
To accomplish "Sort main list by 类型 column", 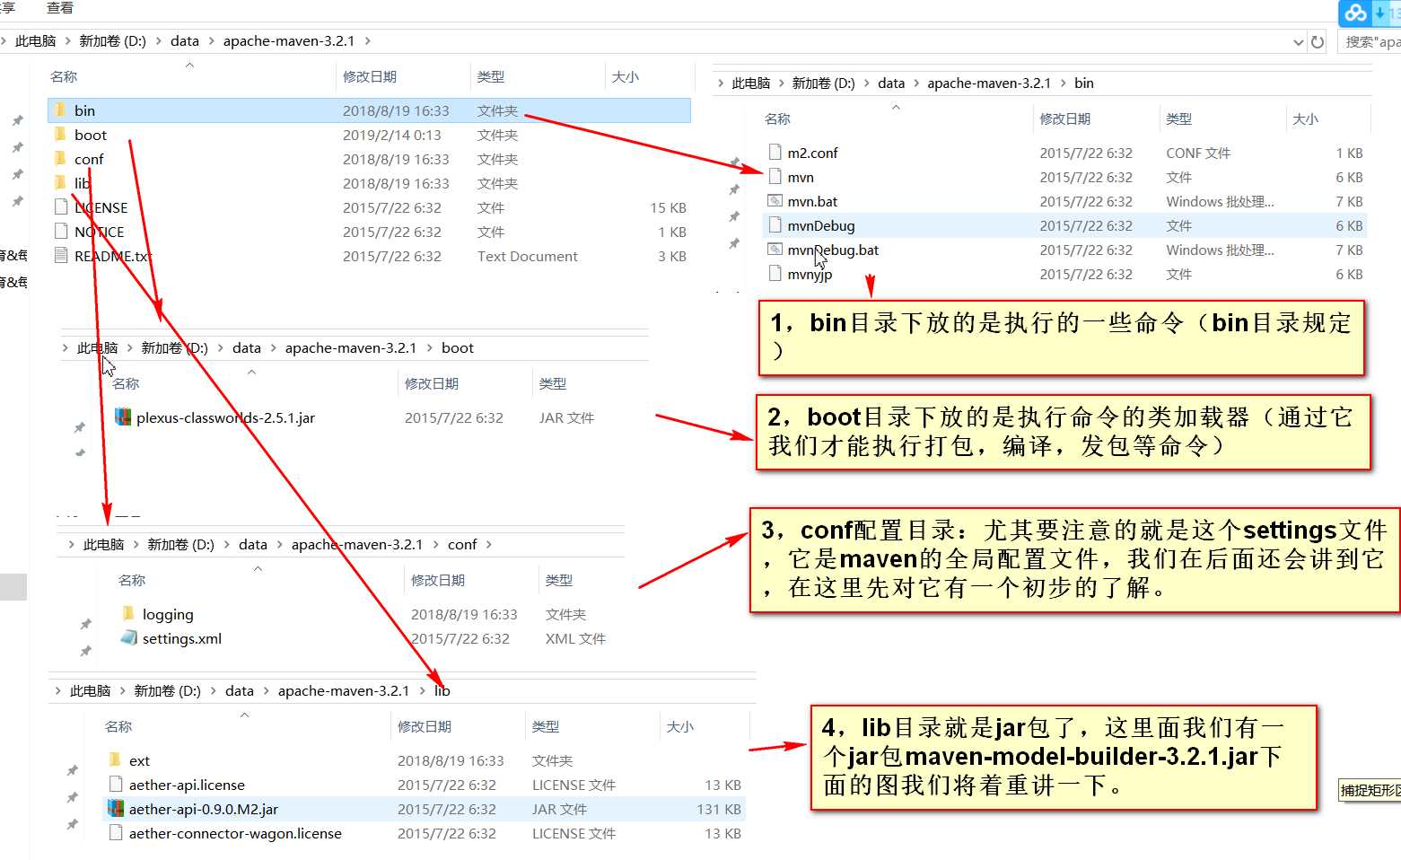I will coord(491,76).
